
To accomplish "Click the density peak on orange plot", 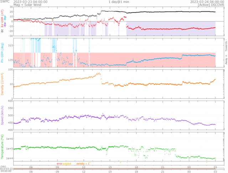I will (x=99, y=73).
